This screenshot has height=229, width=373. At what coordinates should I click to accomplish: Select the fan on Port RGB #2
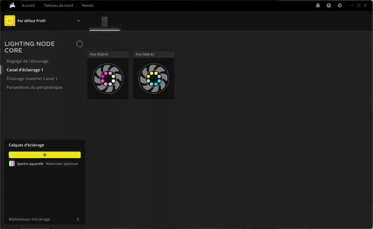[x=154, y=79]
